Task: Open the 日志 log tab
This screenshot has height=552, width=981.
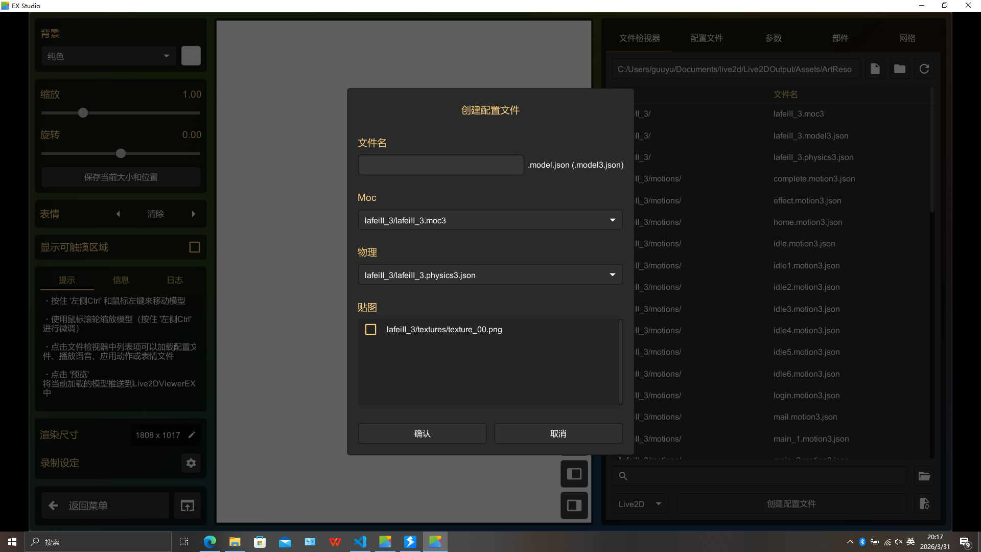Action: coord(174,280)
